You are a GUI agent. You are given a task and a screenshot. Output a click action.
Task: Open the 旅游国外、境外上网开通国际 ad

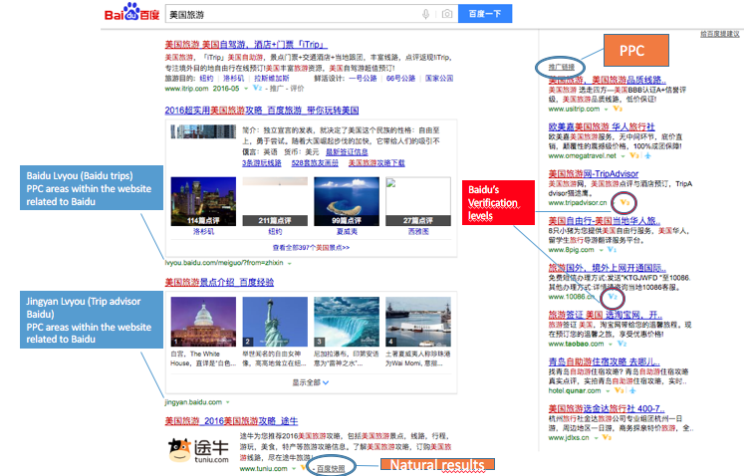[x=607, y=268]
